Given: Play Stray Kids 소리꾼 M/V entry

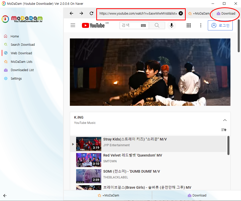Looking at the screenshot, I should point(148,144).
